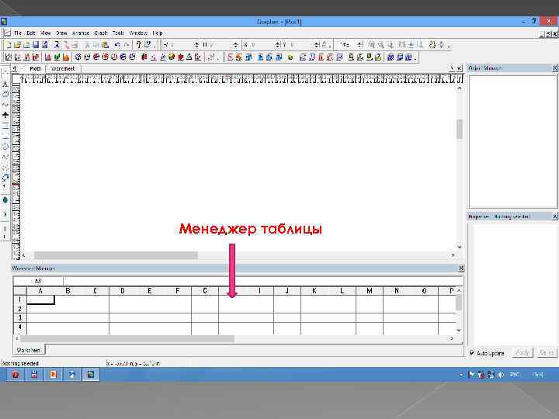Click the worksheet formula entry bar
Image resolution: width=559 pixels, height=419 pixels.
263,281
